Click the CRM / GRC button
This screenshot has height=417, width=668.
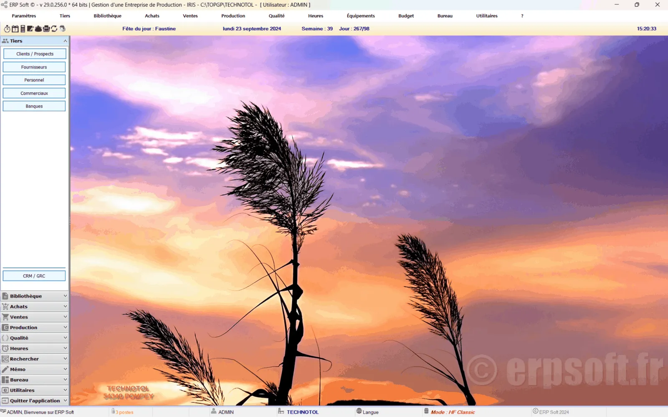34,276
